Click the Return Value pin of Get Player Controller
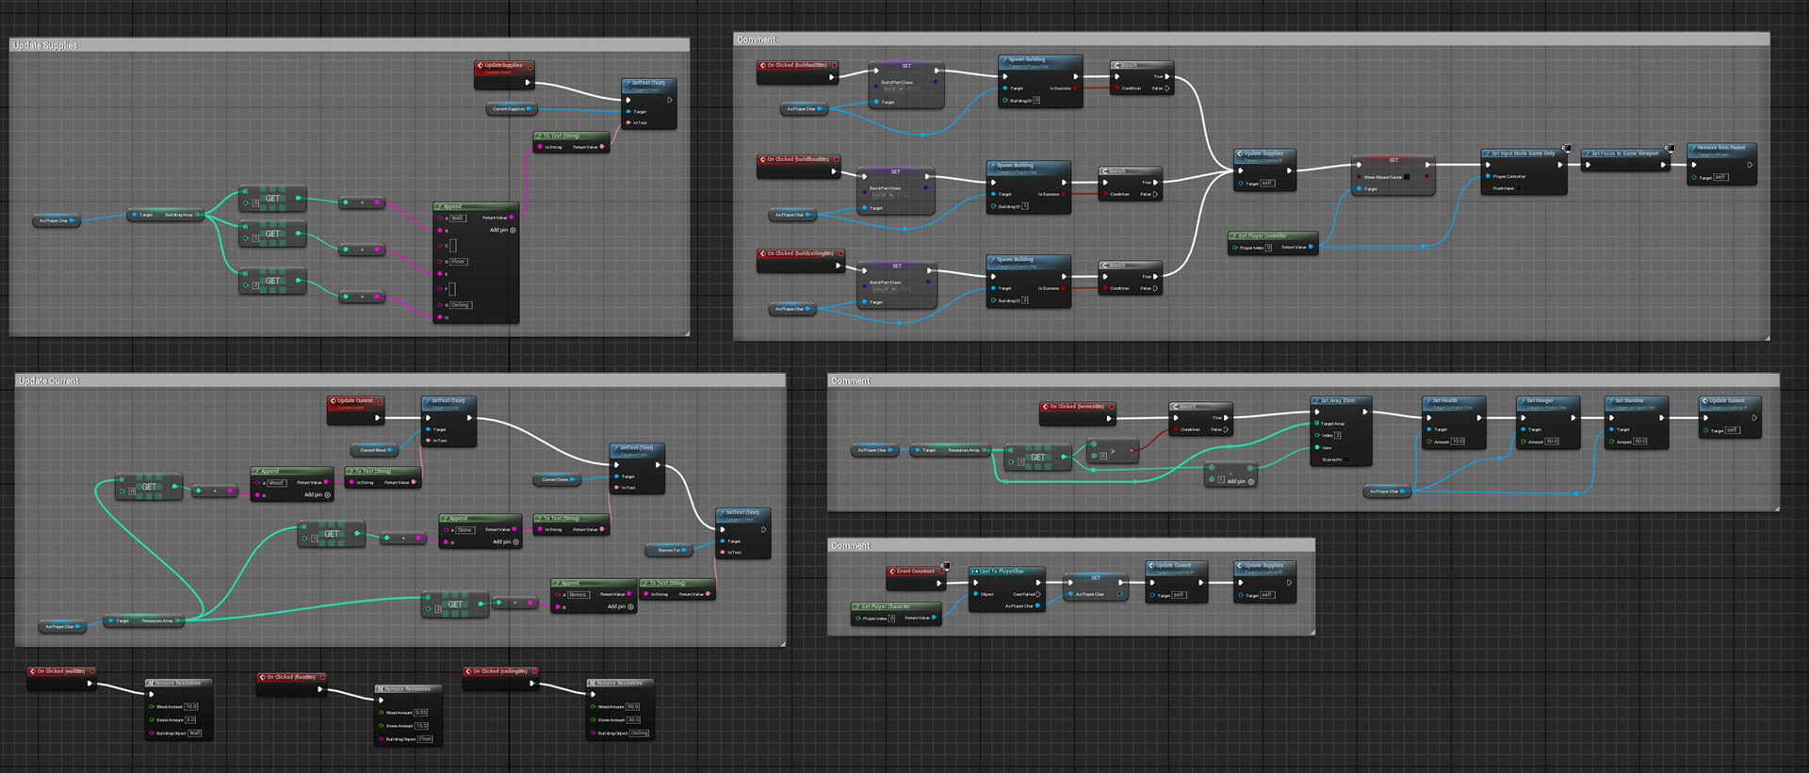Screen dimensions: 1809x773 coord(1311,248)
